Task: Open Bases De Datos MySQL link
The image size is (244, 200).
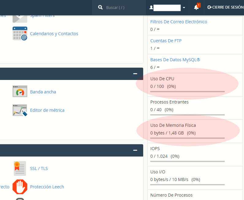Action: pyautogui.click(x=175, y=60)
